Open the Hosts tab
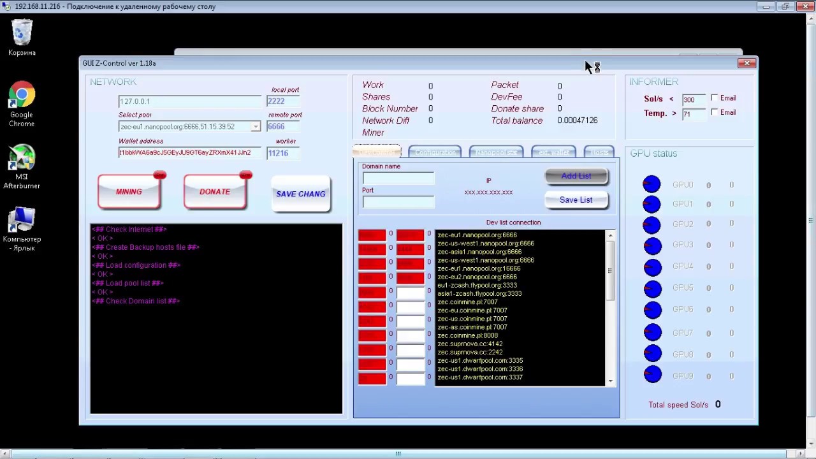Viewport: 816px width, 459px height. tap(599, 152)
